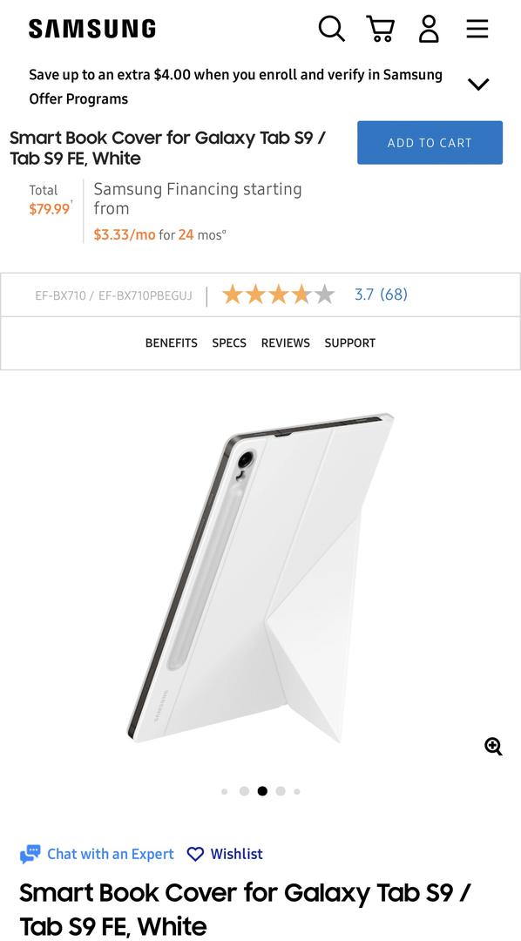Go to the Support tab

pos(350,342)
